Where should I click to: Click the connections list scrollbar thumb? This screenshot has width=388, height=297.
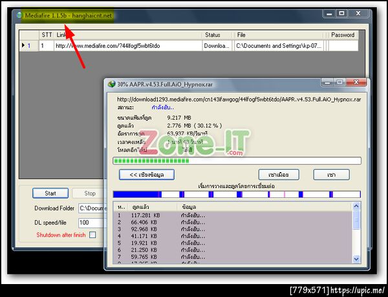click(x=356, y=219)
